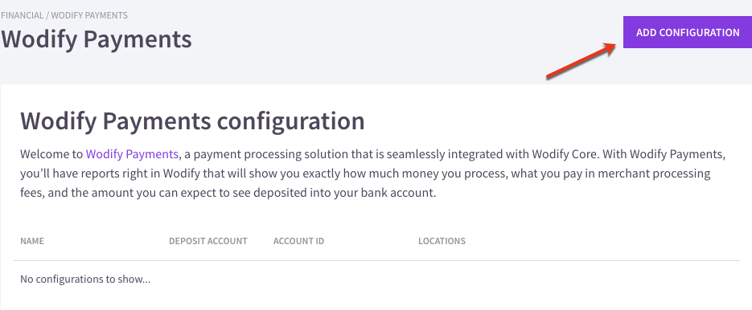Sort by the NAME column header
This screenshot has width=752, height=310.
click(32, 241)
